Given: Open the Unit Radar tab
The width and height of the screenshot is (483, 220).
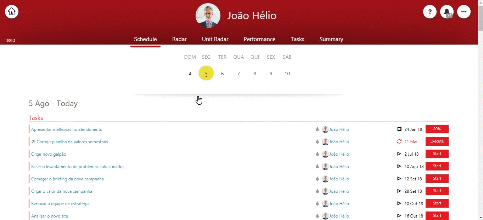Looking at the screenshot, I should (x=215, y=39).
